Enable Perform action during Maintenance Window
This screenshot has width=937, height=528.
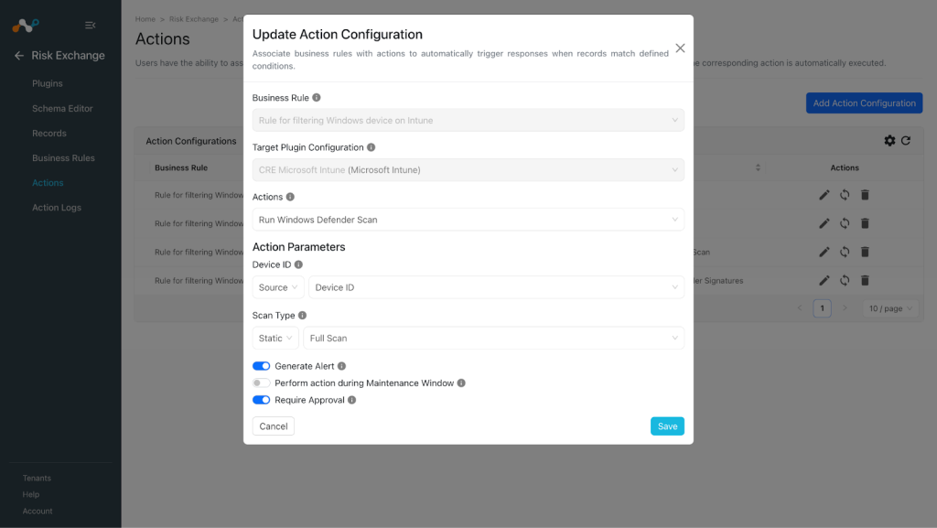point(261,383)
